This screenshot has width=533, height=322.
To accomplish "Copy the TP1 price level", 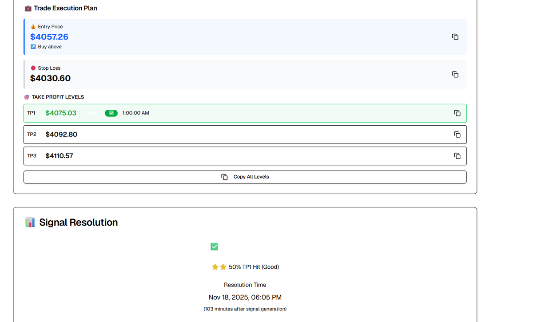I will coord(457,113).
